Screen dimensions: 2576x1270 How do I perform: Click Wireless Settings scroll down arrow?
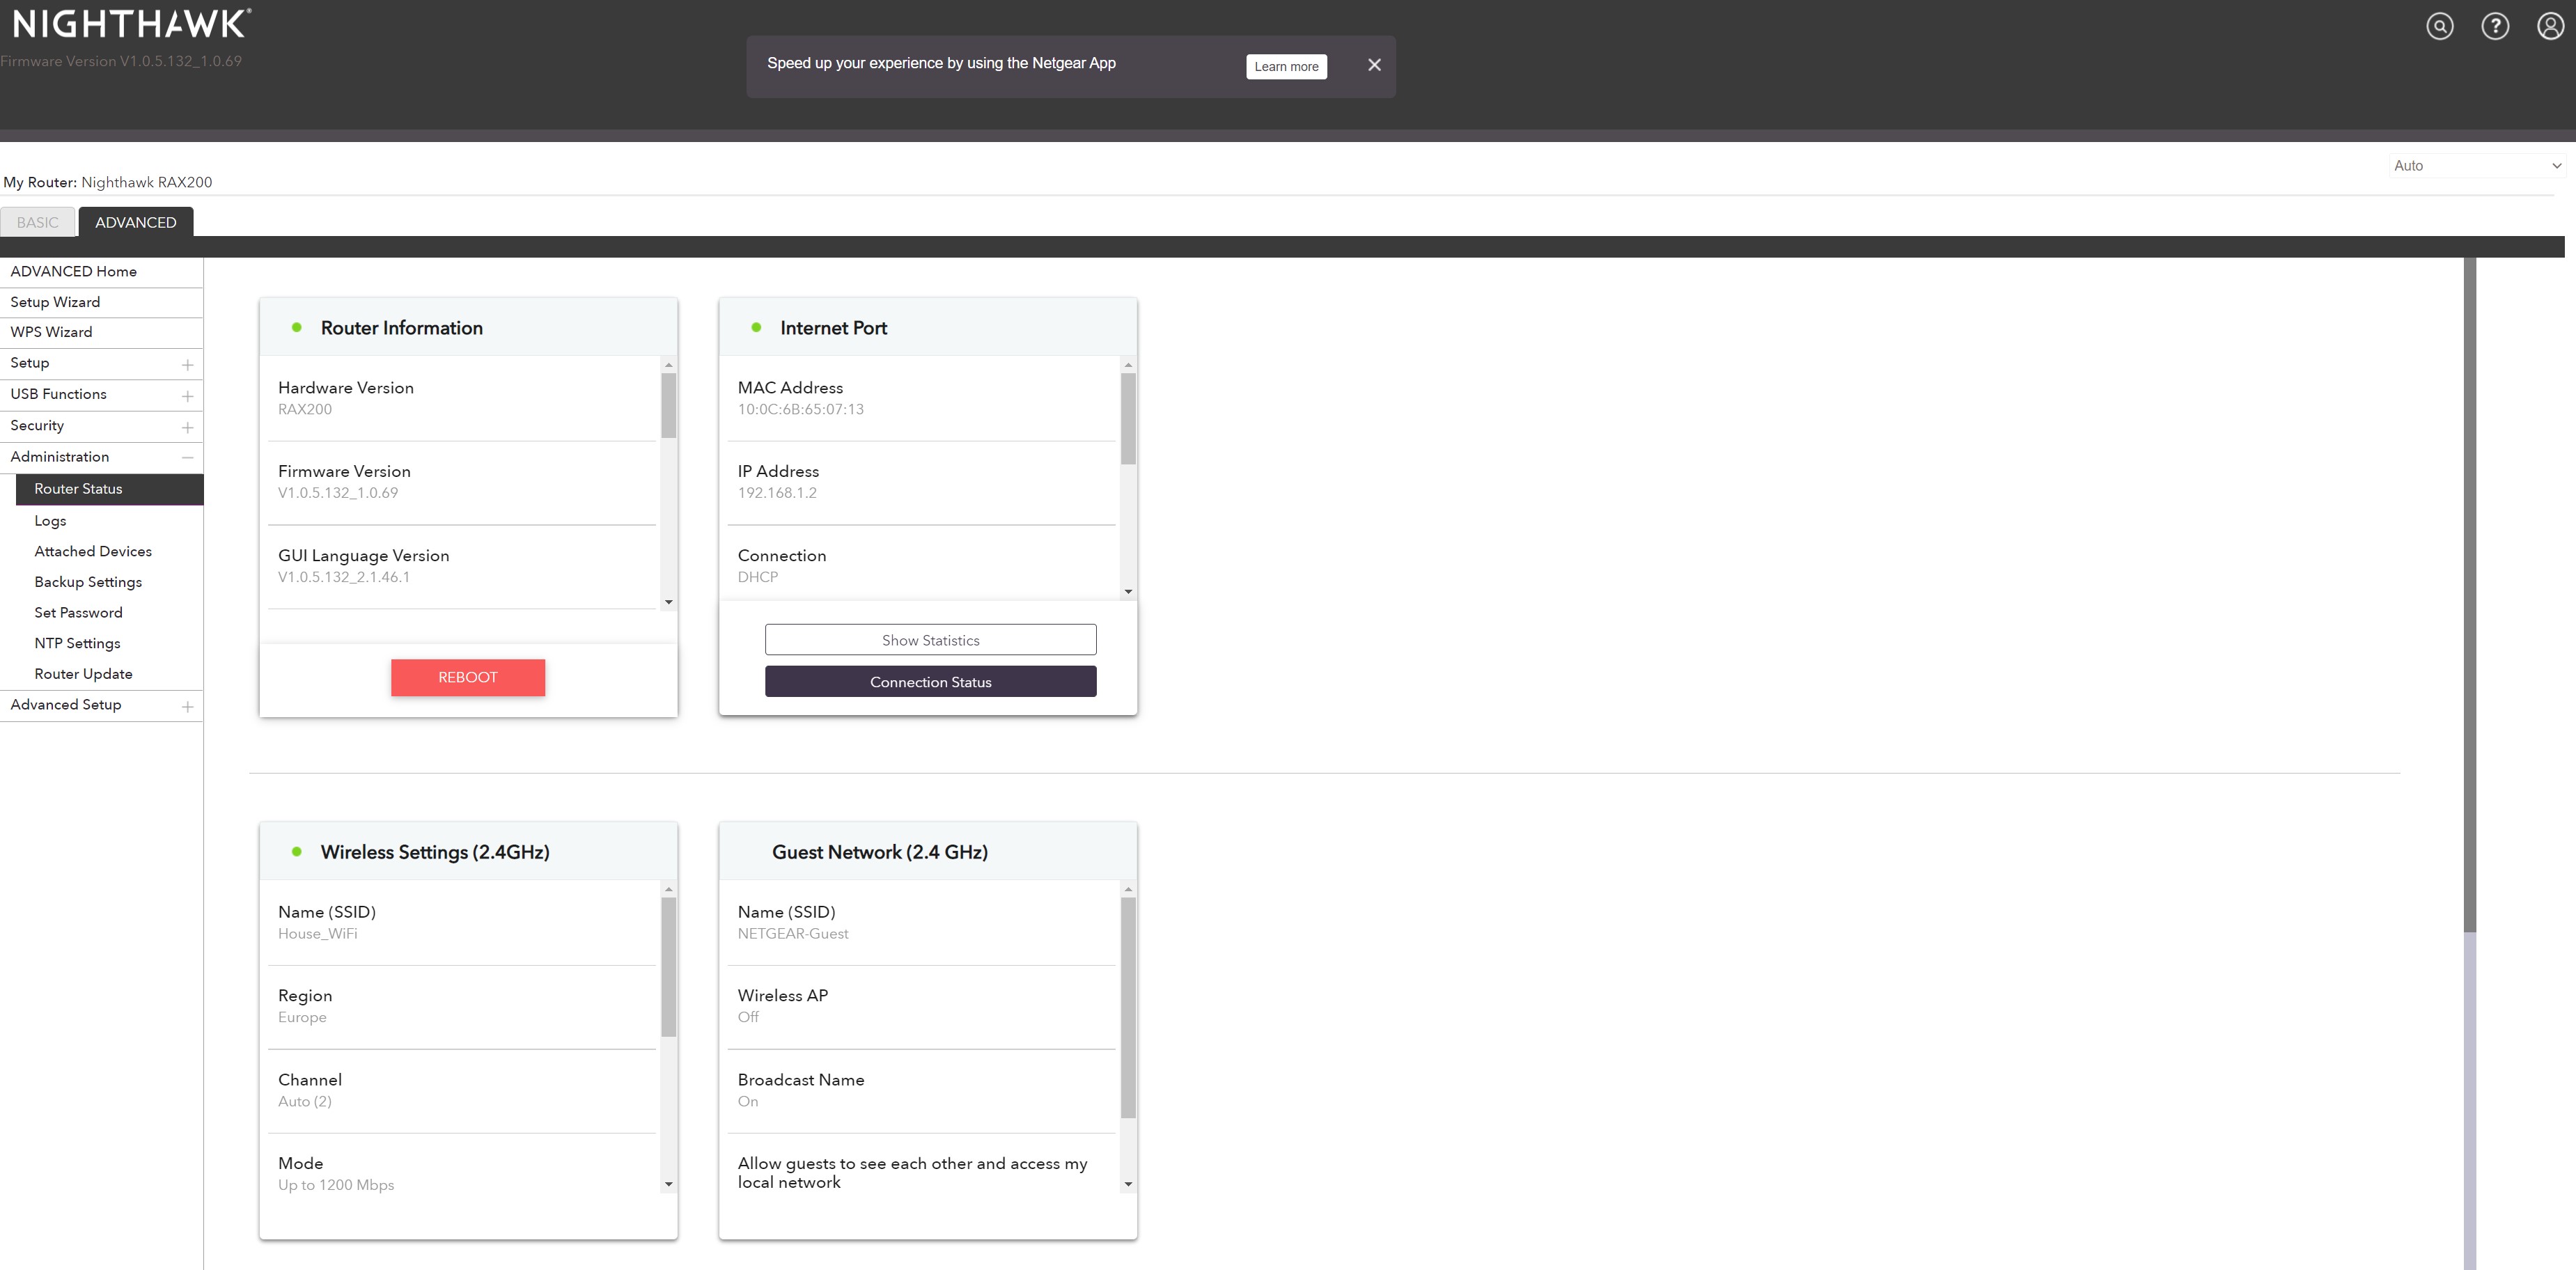coord(669,1184)
